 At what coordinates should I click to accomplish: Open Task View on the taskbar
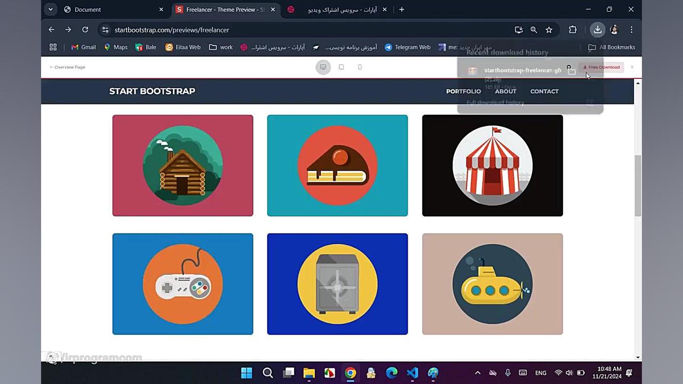coord(289,373)
